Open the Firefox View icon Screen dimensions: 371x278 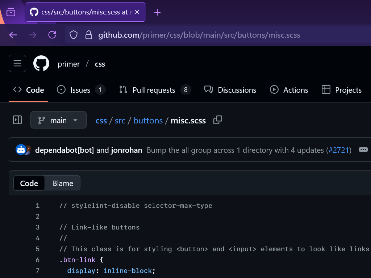pyautogui.click(x=11, y=12)
